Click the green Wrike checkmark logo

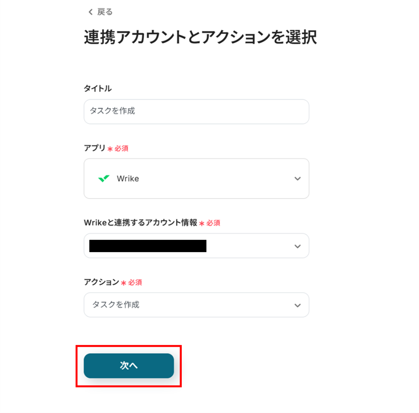click(x=104, y=178)
